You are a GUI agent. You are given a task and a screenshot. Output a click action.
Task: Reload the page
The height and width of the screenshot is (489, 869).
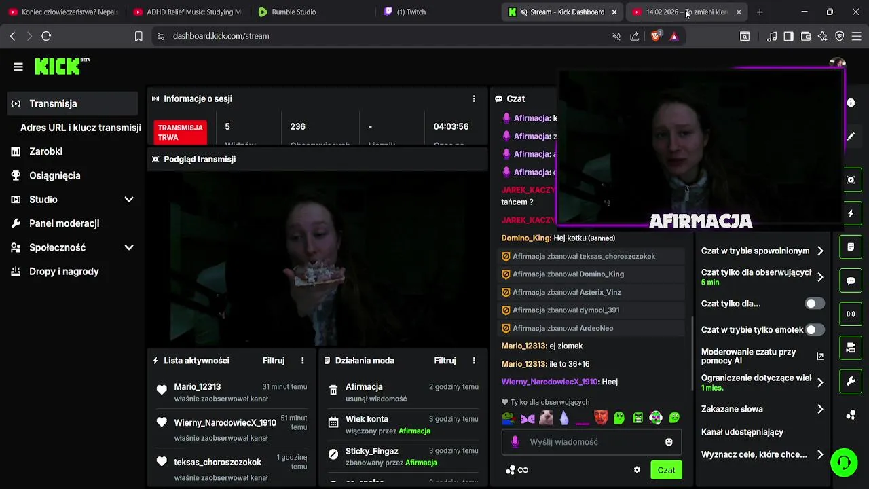coord(46,36)
